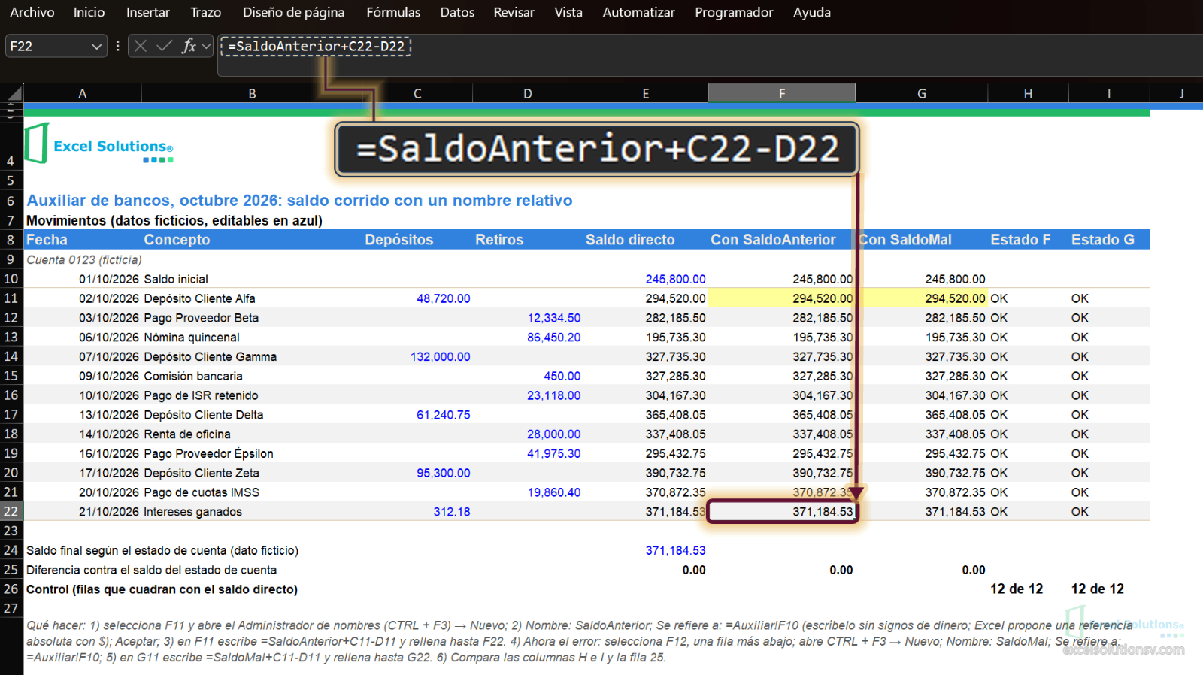The image size is (1203, 675).
Task: Click the Enter checkmark formula icon
Action: (164, 47)
